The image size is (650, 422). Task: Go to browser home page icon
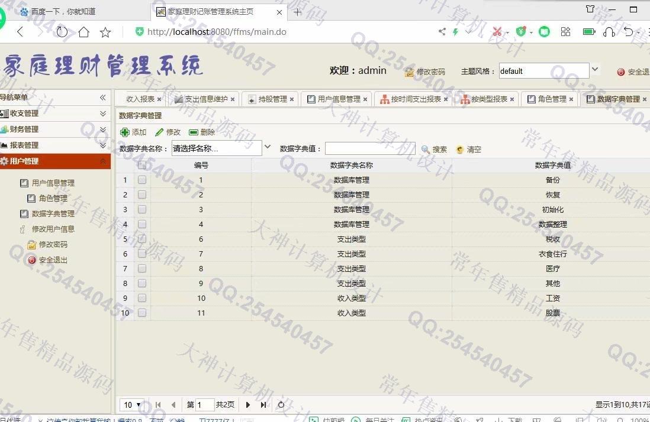(x=83, y=32)
